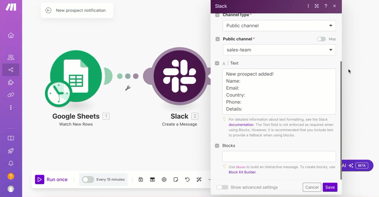This screenshot has width=379, height=197.
Task: Open the Channel type dropdown
Action: (279, 26)
